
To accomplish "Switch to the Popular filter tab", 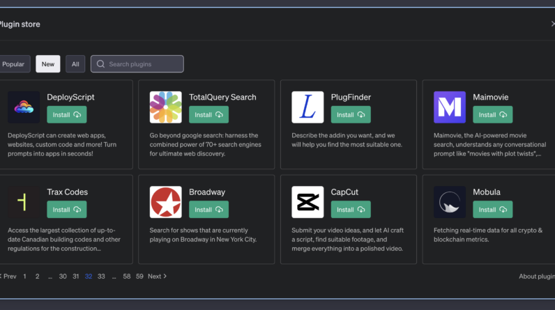I will 14,64.
